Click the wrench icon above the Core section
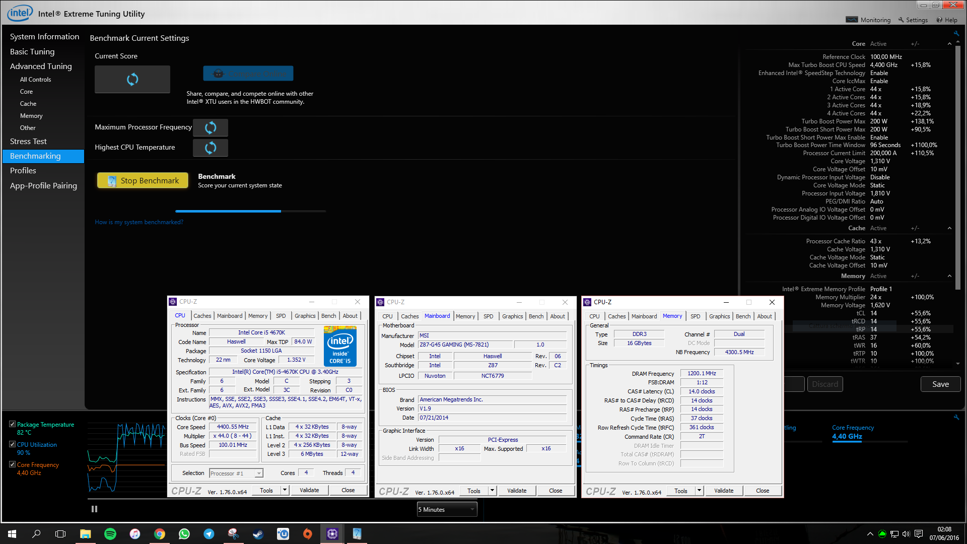 click(x=956, y=34)
